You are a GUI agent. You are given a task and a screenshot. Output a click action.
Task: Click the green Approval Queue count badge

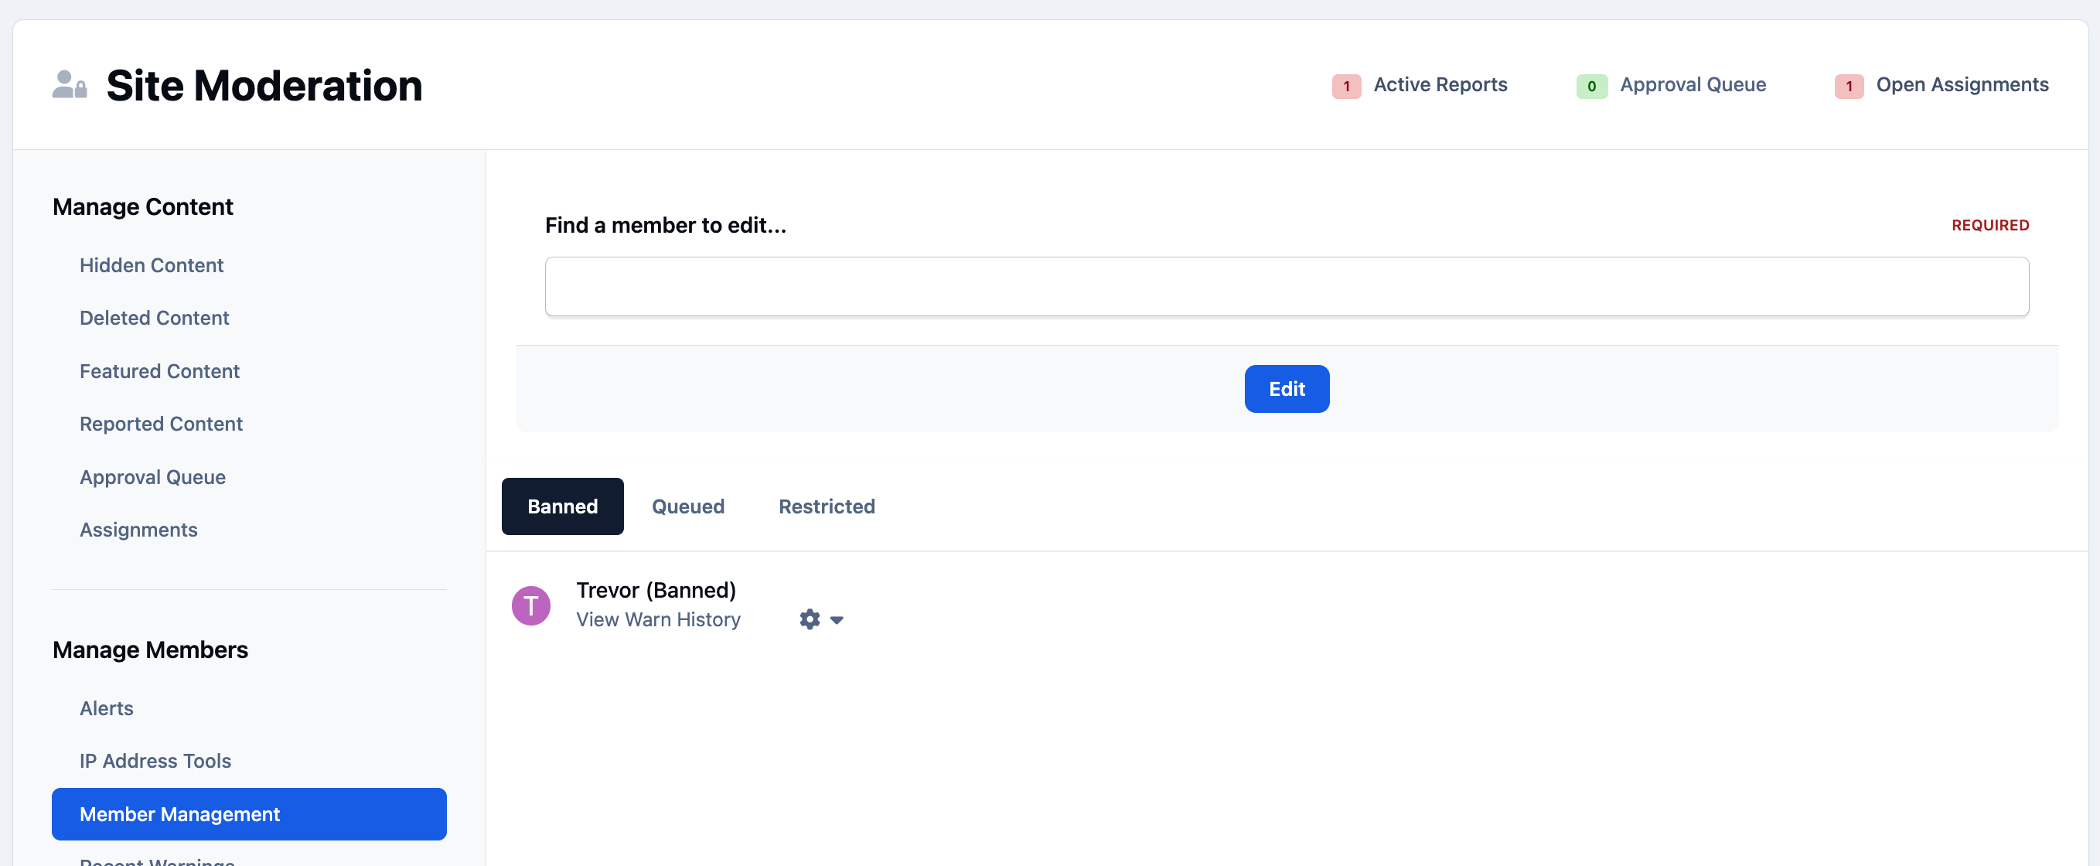coord(1591,87)
